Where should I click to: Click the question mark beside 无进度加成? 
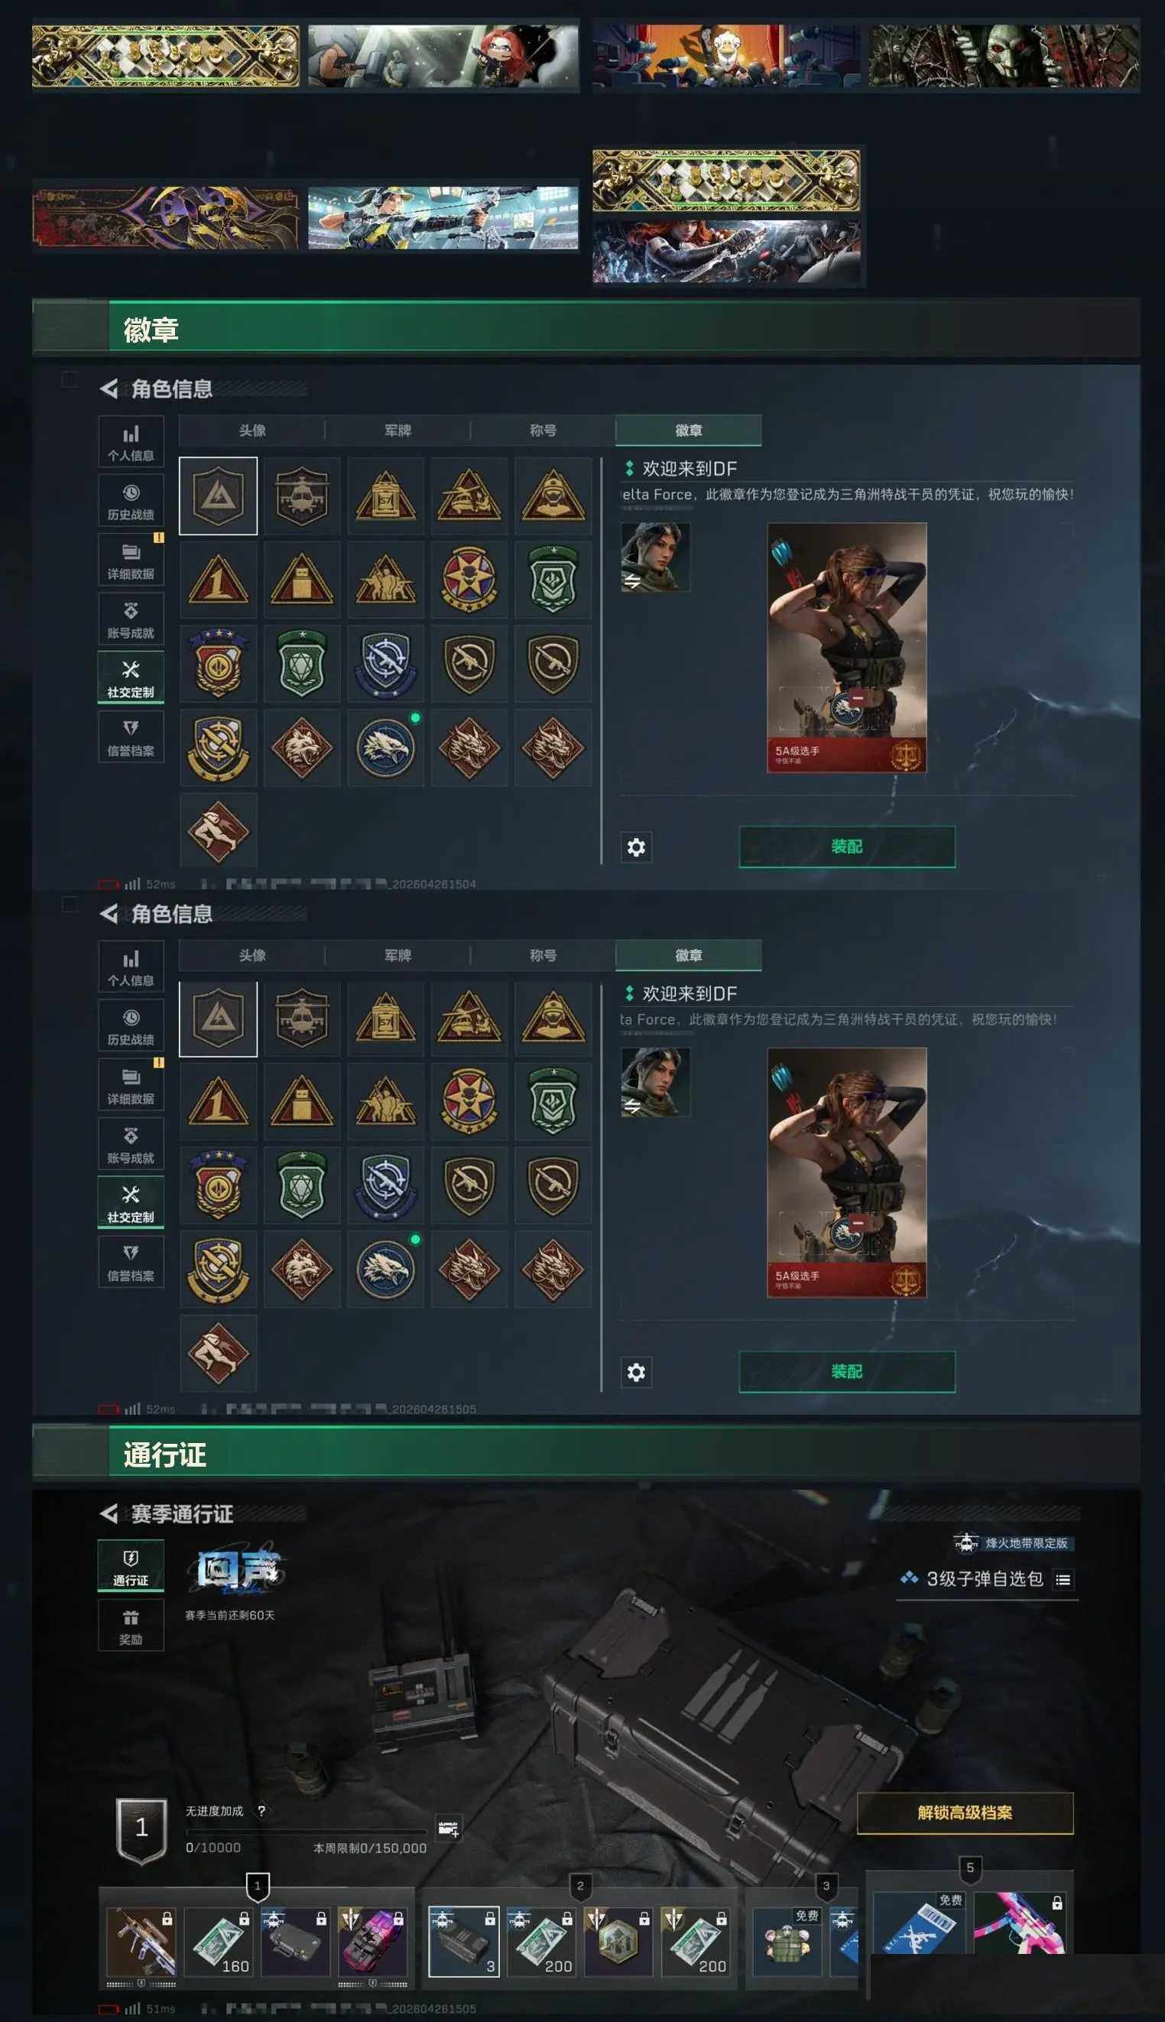(261, 1811)
